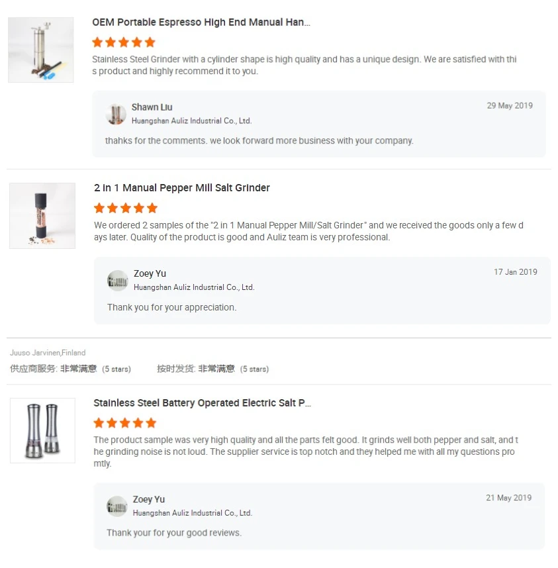Open the Electric Salt grinder product thumbnail
The height and width of the screenshot is (568, 558).
point(42,430)
